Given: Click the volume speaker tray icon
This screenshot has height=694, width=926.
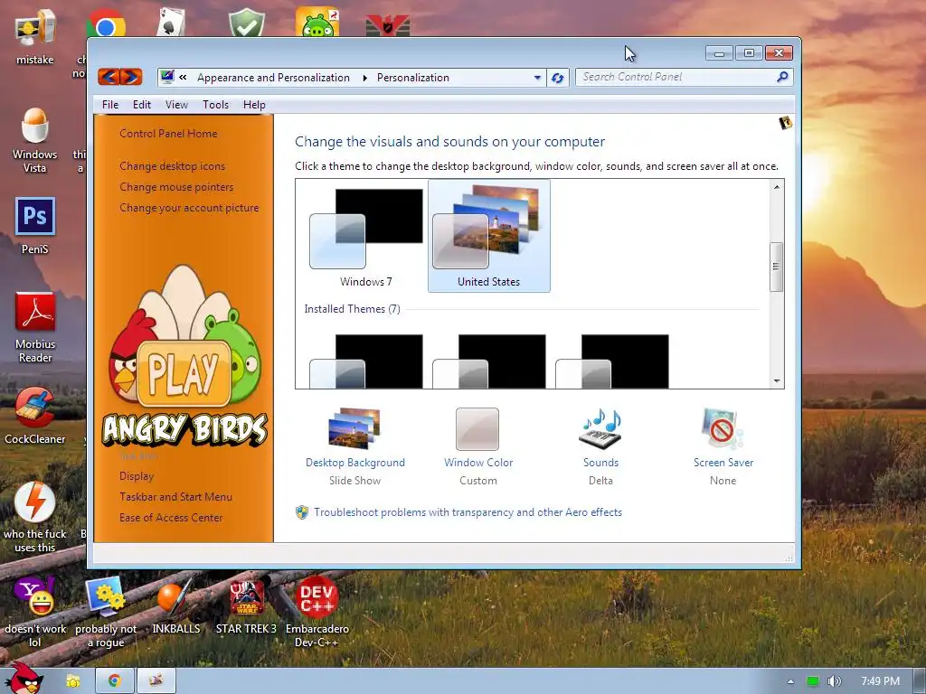Looking at the screenshot, I should (x=834, y=681).
